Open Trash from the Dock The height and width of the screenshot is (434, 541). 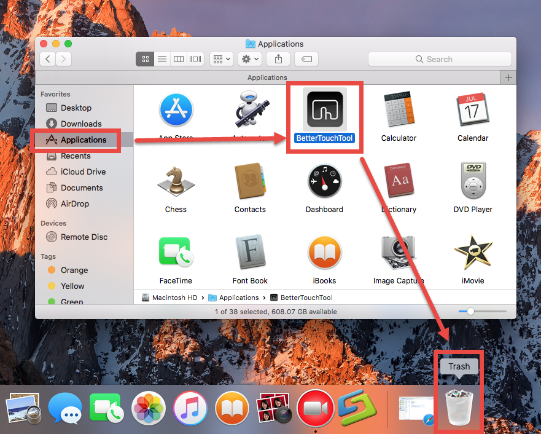point(458,407)
